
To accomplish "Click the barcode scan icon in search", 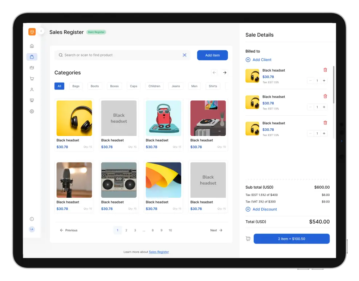I will coord(184,55).
